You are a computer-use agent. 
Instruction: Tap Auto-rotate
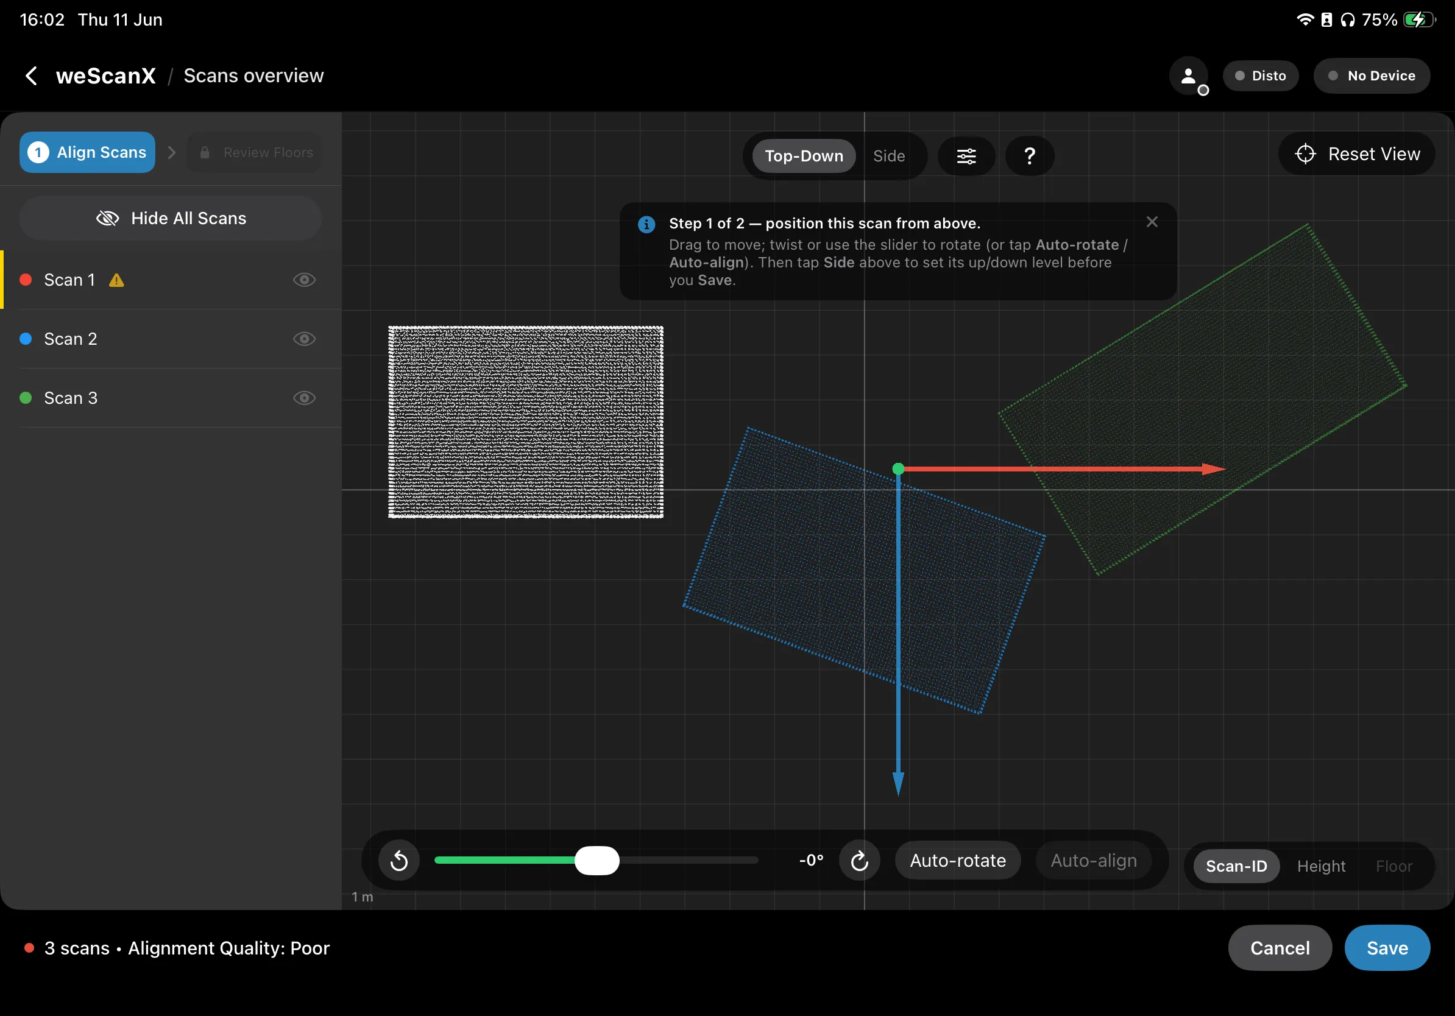958,860
